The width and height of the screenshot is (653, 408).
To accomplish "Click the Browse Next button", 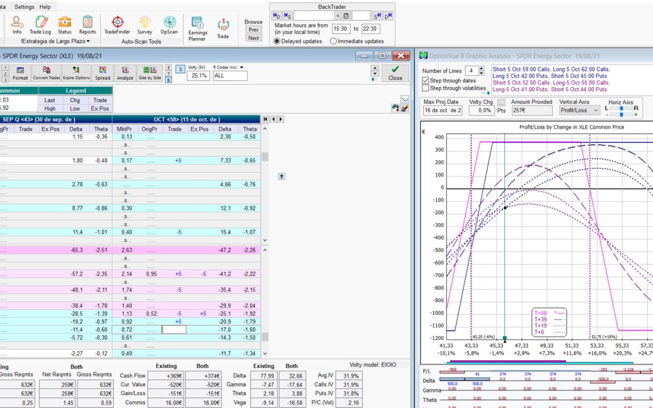I will tap(253, 38).
